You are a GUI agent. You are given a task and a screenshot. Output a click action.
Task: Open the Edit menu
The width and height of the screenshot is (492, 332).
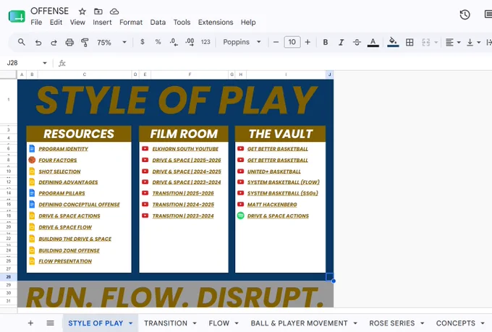pos(56,22)
